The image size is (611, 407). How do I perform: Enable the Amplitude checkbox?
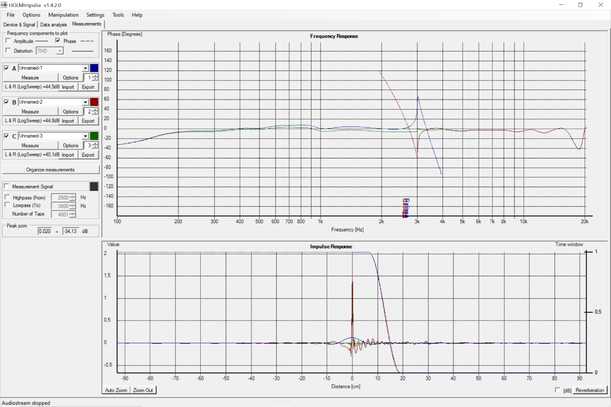pyautogui.click(x=8, y=41)
